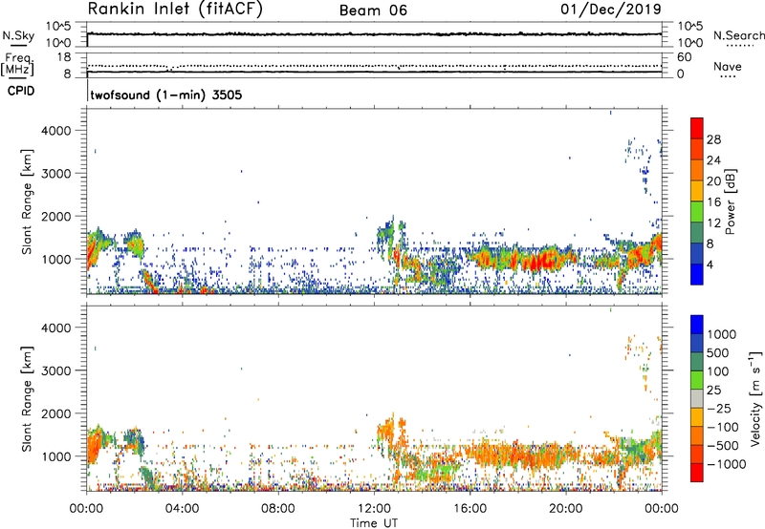This screenshot has width=765, height=529.
Task: Click the "16" label on power colorbar
Action: click(713, 202)
